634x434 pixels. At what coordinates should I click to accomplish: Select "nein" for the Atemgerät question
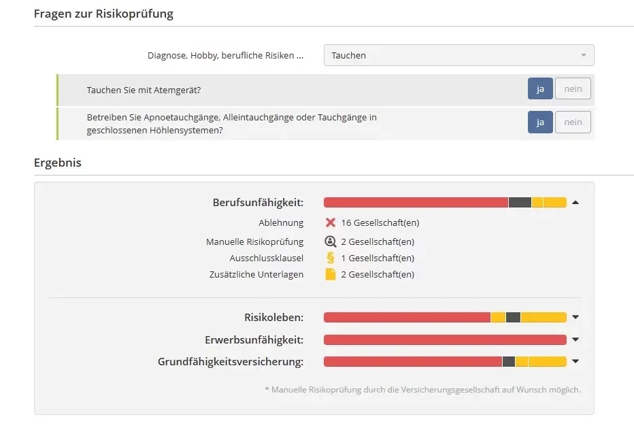click(x=573, y=88)
